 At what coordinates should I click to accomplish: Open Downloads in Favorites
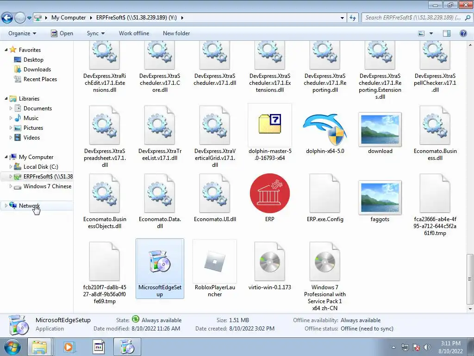37,70
